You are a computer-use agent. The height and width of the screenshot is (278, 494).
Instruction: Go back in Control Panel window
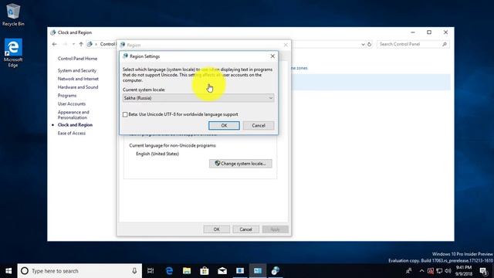pos(55,44)
